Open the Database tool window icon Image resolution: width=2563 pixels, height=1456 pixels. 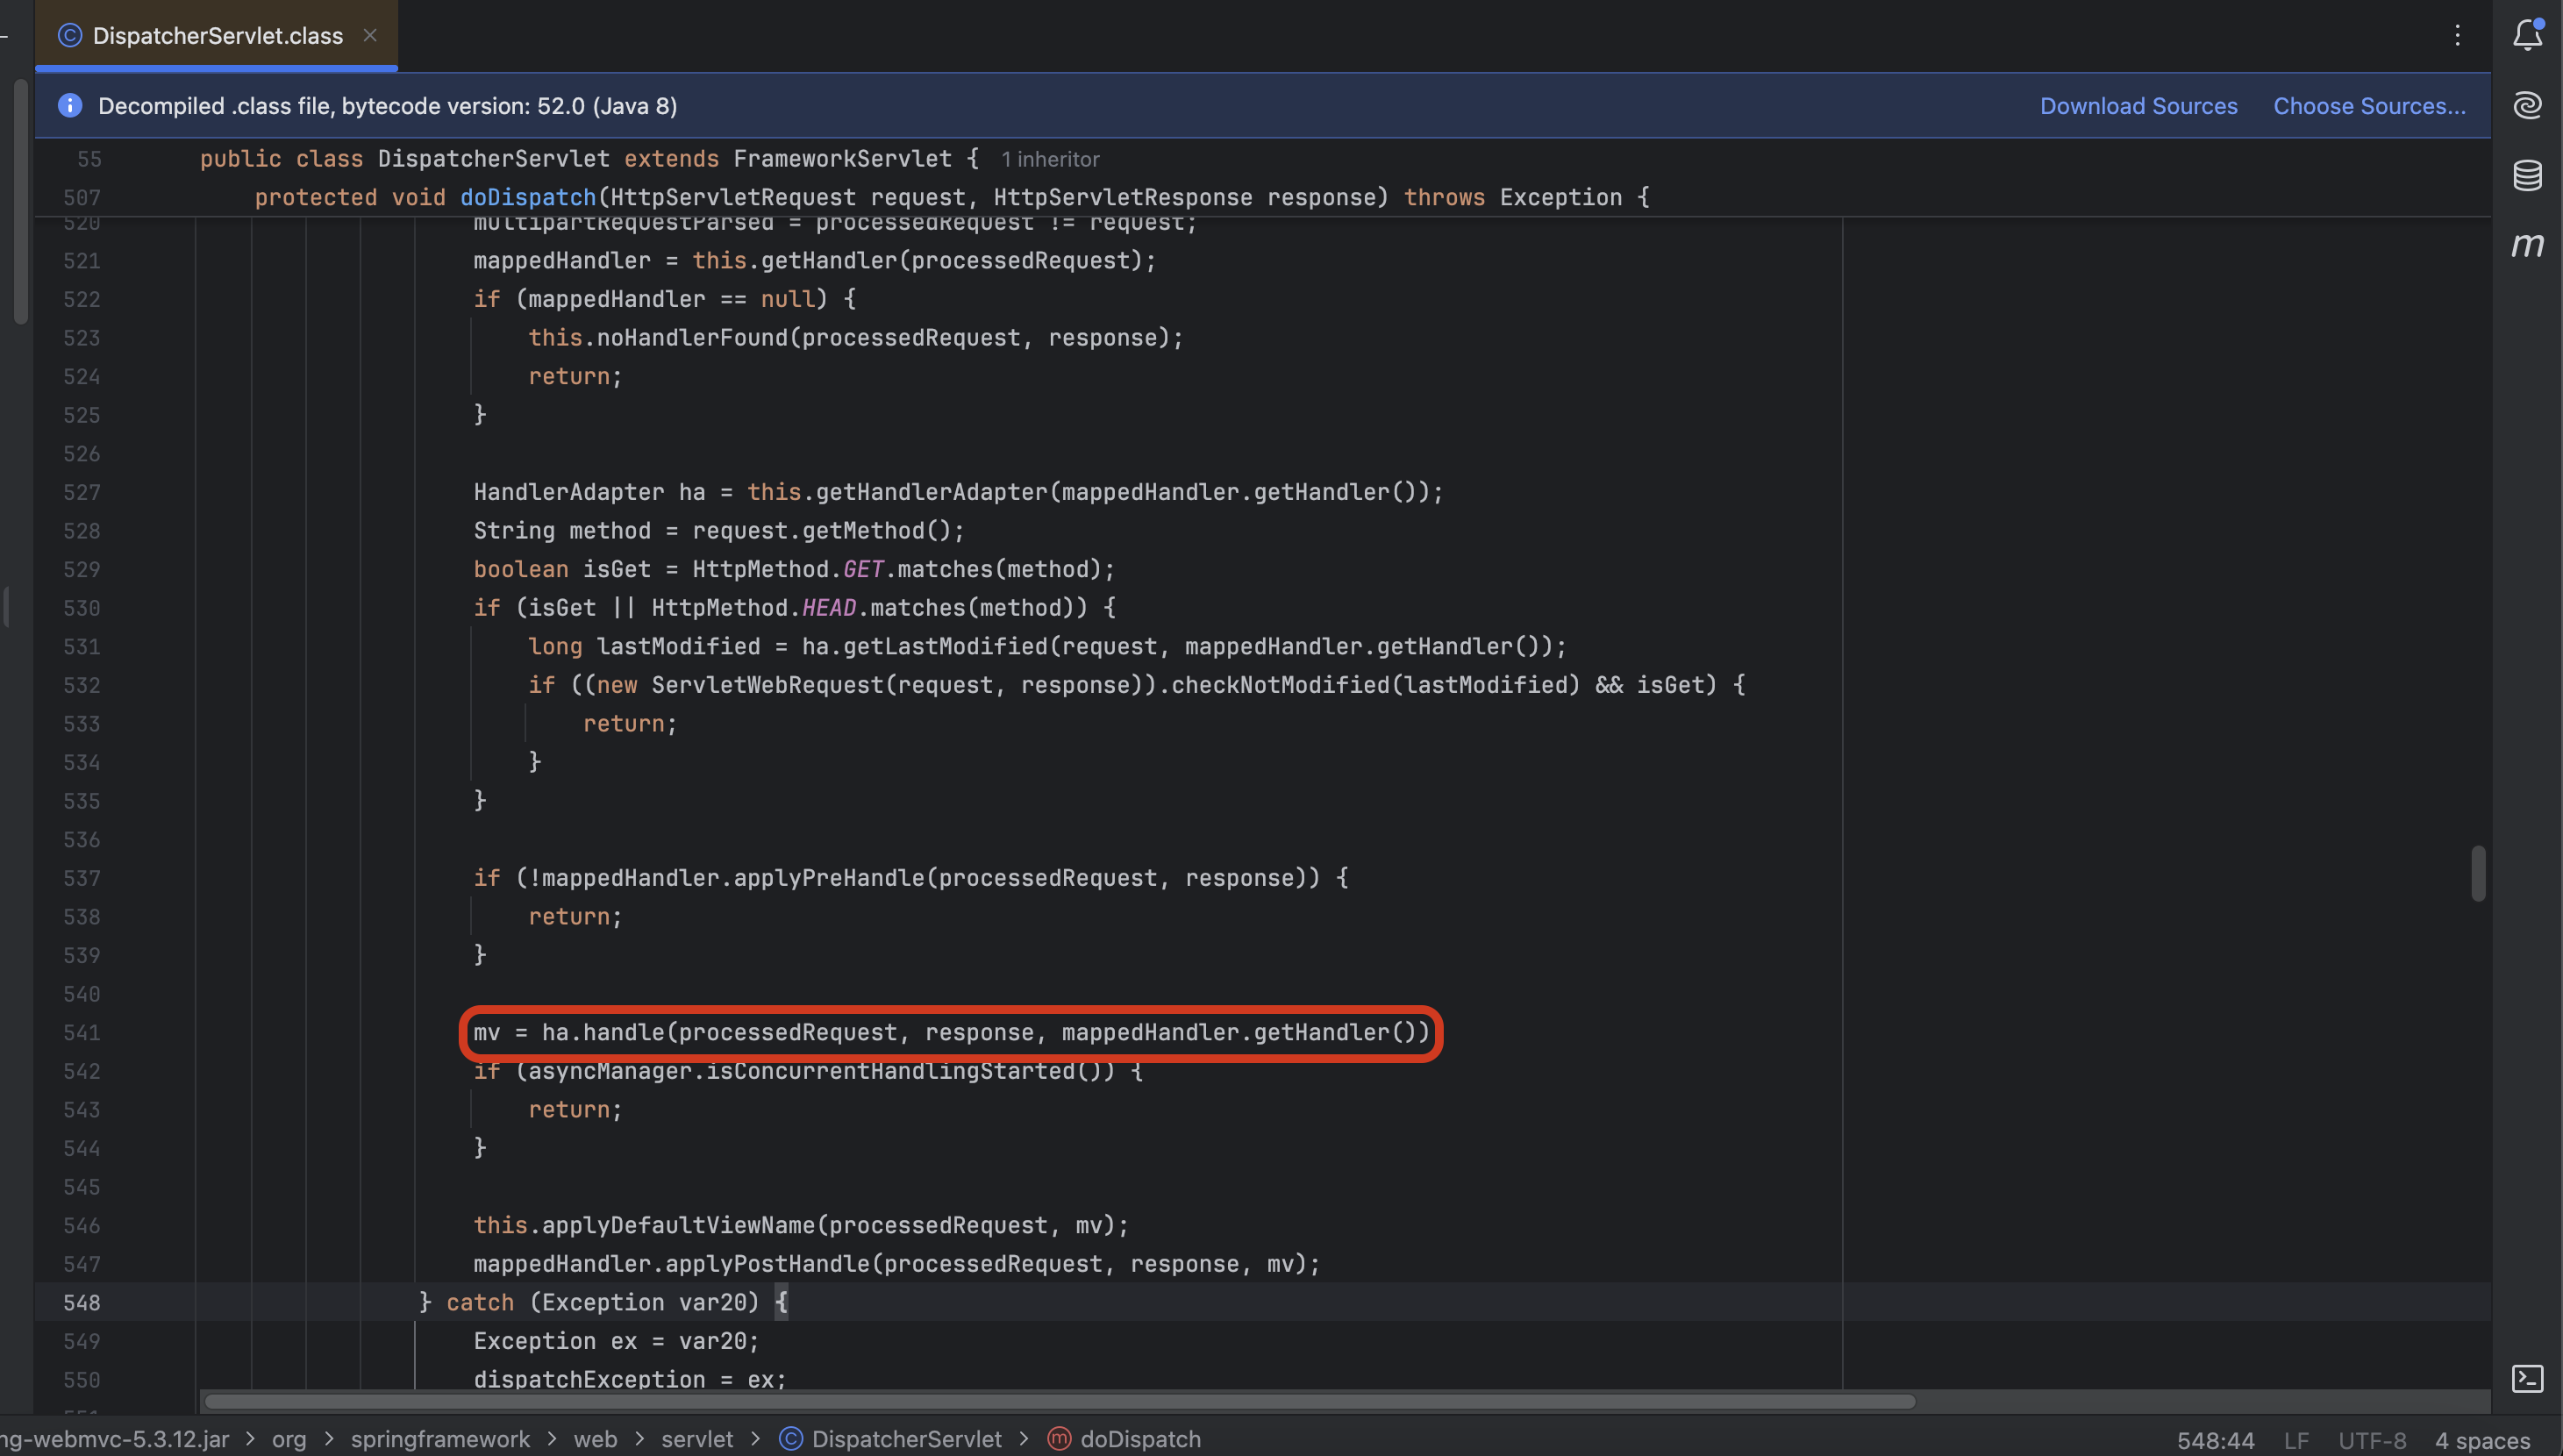point(2527,175)
